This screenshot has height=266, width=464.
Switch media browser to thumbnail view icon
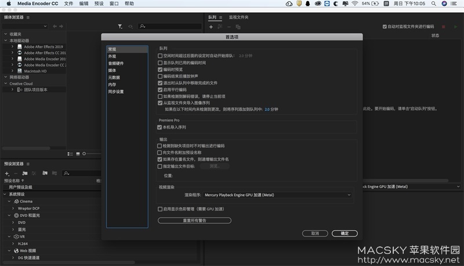coord(78,154)
